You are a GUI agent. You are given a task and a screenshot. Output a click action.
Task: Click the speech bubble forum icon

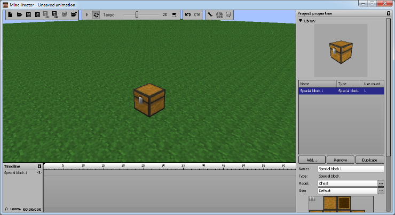[228, 14]
